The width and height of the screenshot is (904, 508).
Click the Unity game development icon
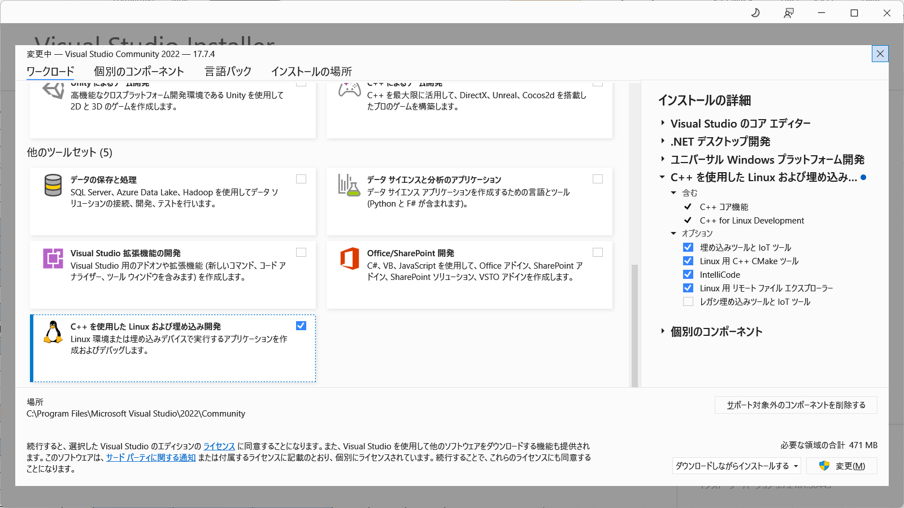click(53, 90)
